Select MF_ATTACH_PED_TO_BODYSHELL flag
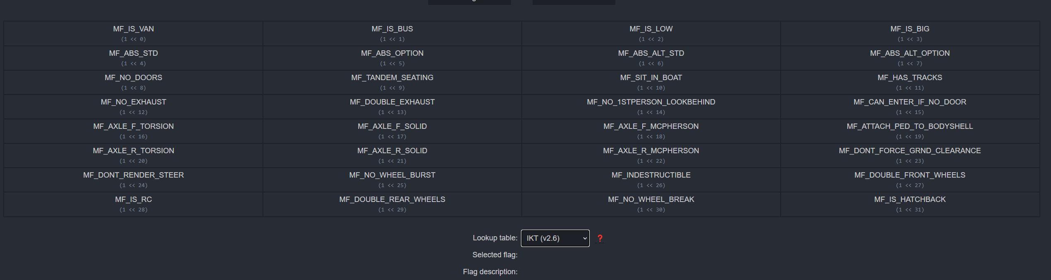Viewport: 1051px width, 280px height. click(x=910, y=131)
